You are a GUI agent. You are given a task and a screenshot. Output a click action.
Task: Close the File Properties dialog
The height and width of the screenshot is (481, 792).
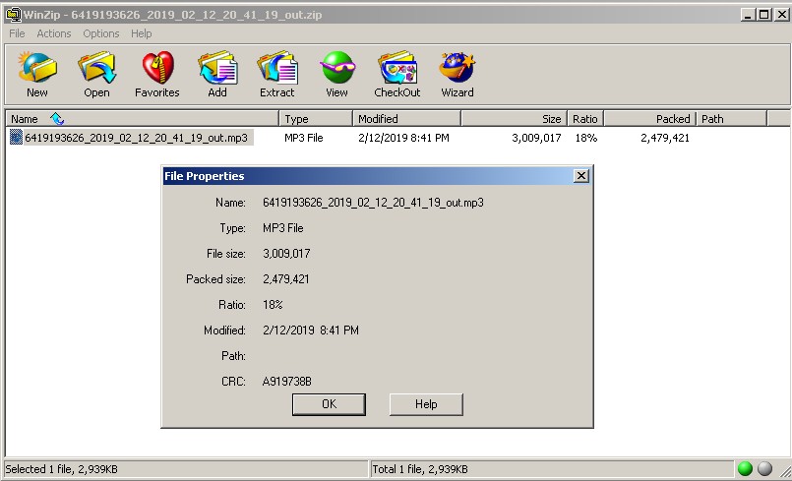(x=581, y=175)
